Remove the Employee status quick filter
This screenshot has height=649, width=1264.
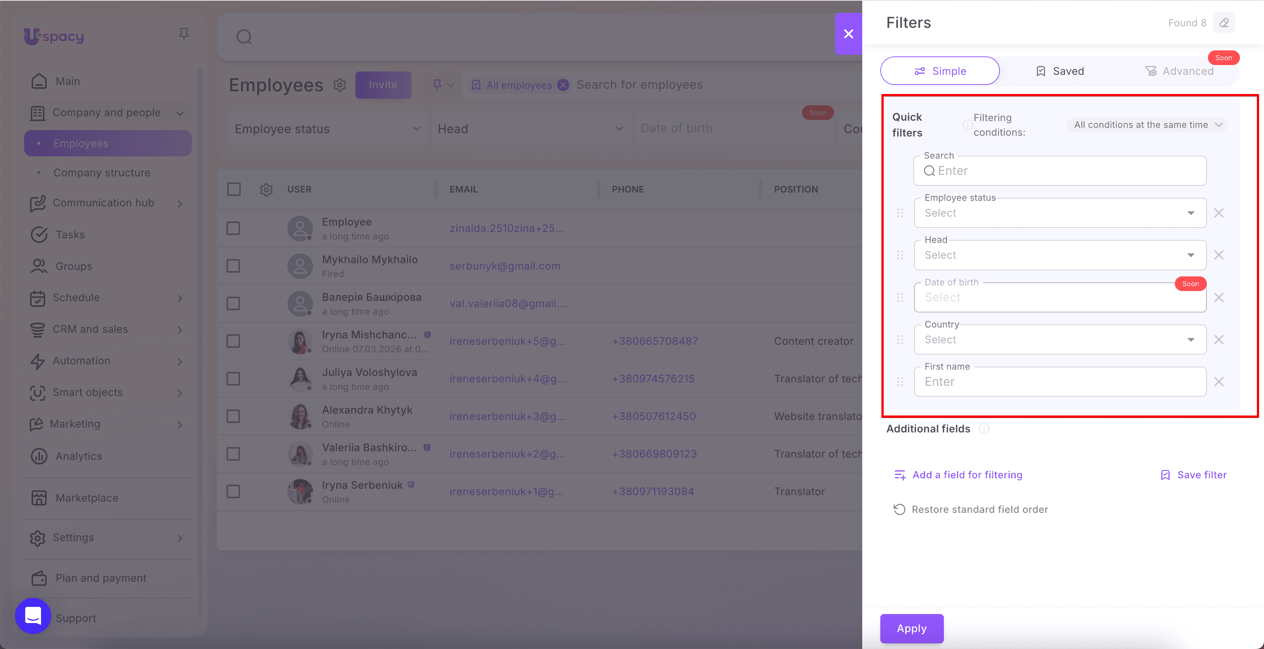pos(1219,213)
